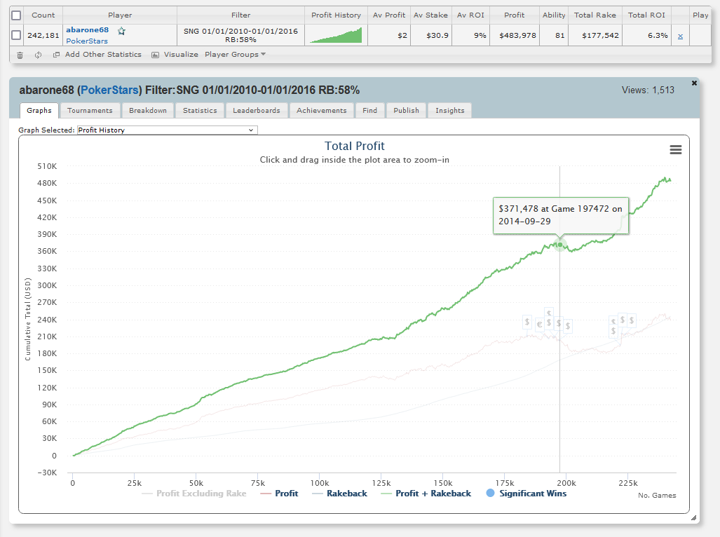Click the euro significant win marker
The image size is (720, 537).
coord(539,324)
